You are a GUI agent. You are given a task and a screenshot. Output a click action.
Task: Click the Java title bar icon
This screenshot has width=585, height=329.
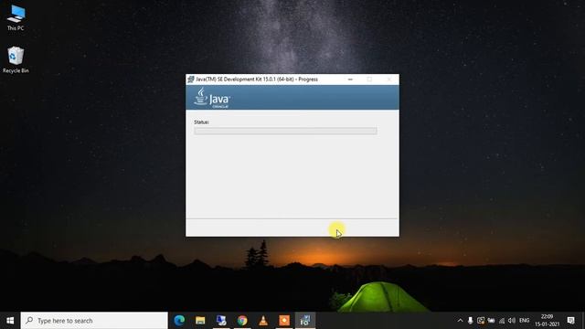(191, 80)
